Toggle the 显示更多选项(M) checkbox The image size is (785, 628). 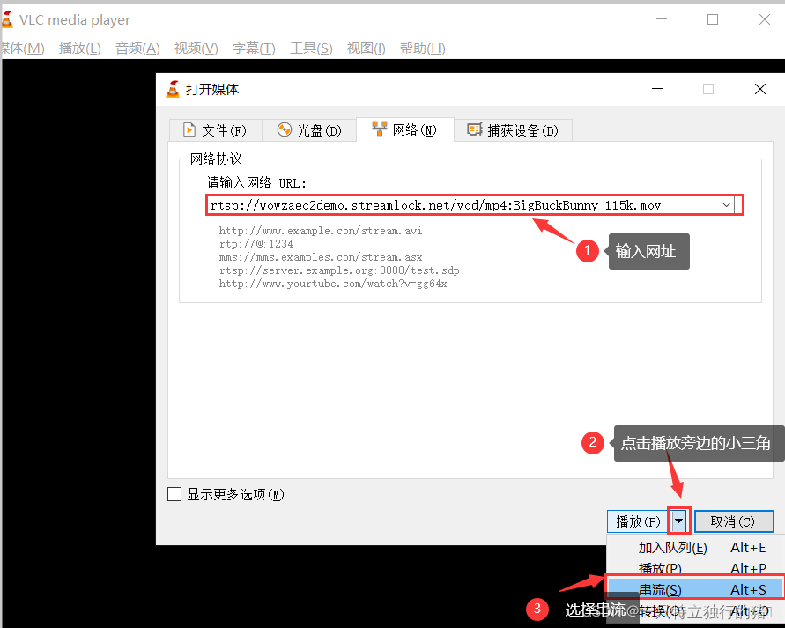pos(174,494)
